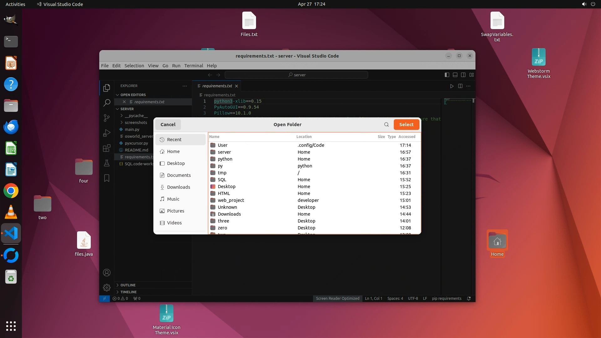Screen dimensions: 601x338
Task: Open the Search view icon
Action: click(x=107, y=103)
